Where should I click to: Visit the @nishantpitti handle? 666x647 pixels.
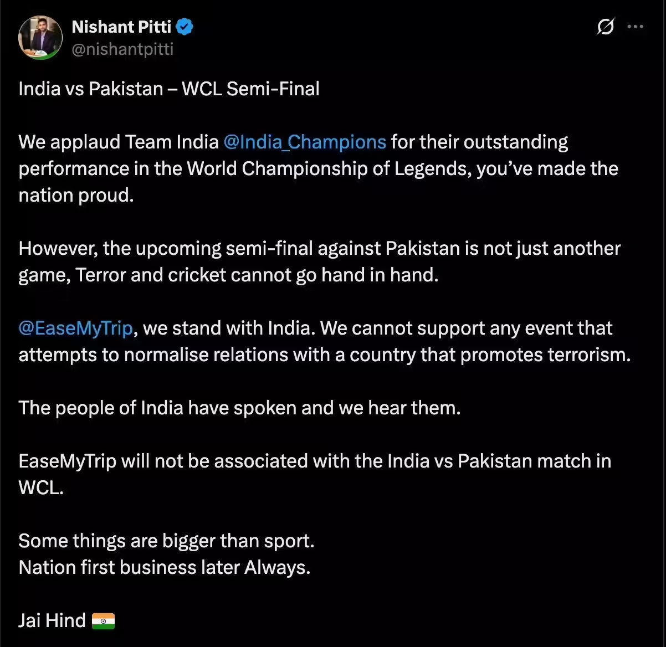122,49
